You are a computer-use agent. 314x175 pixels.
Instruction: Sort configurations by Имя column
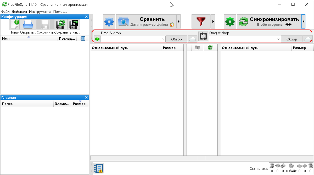coord(29,38)
